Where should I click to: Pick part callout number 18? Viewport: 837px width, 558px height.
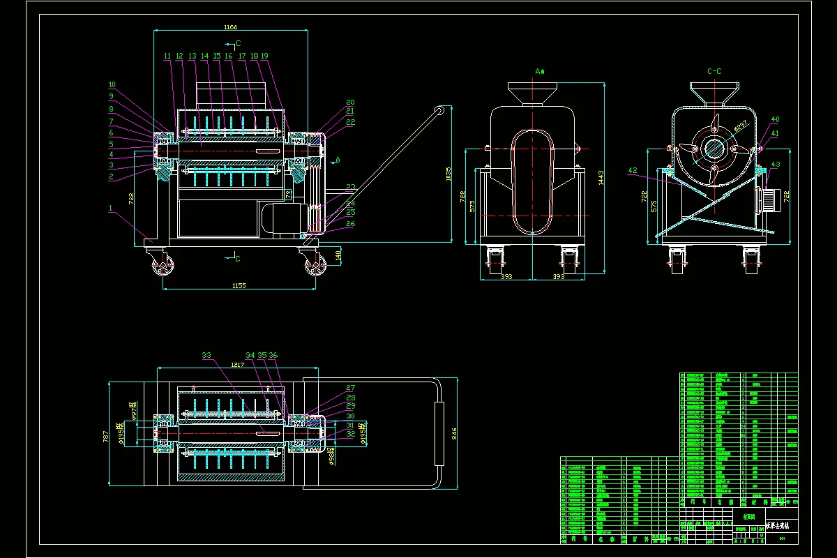(254, 56)
